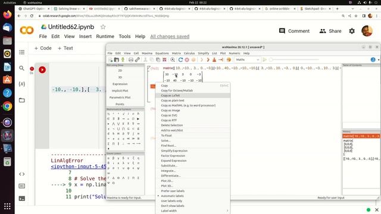This screenshot has width=381, height=214.
Task: Click the browser address bar URL
Action: 106,16
